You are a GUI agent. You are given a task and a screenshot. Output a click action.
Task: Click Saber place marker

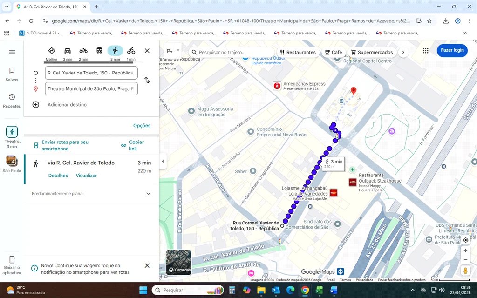click(253, 171)
